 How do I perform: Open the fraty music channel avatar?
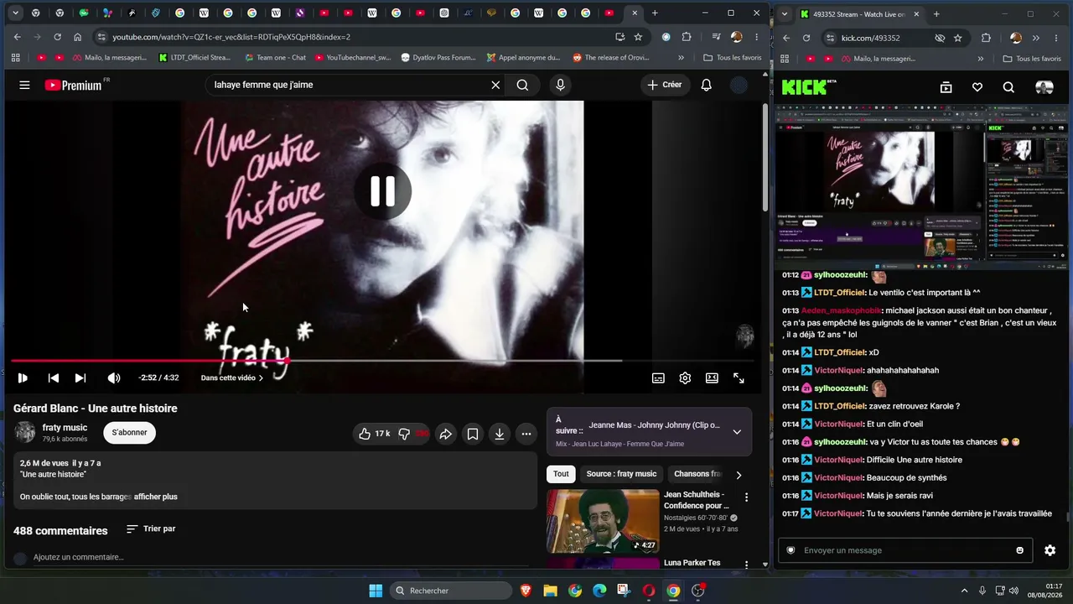[x=25, y=433]
